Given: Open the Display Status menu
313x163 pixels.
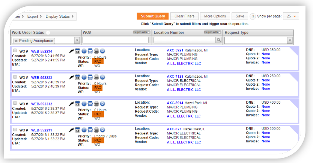Looking at the screenshot, I should (60, 17).
